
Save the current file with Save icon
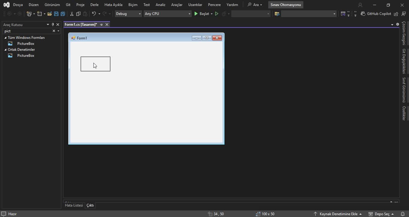pos(56,14)
